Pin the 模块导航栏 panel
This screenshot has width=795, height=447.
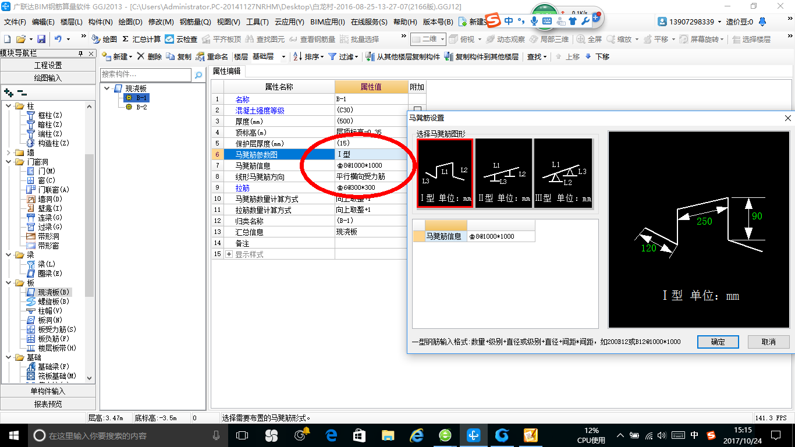[x=80, y=54]
